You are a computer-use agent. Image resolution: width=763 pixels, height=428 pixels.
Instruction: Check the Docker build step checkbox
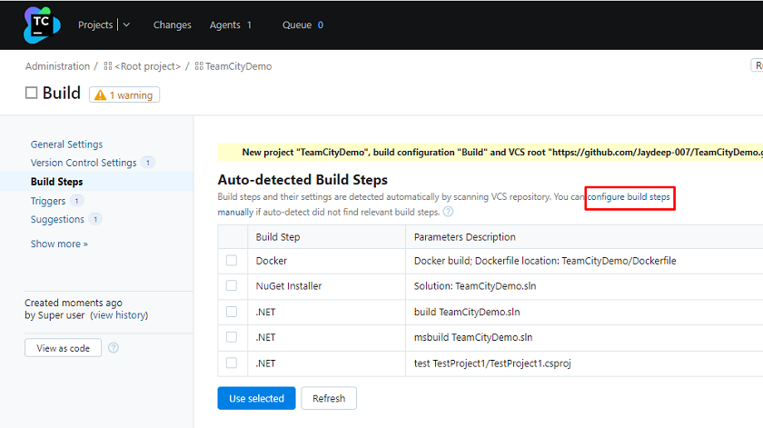click(232, 261)
